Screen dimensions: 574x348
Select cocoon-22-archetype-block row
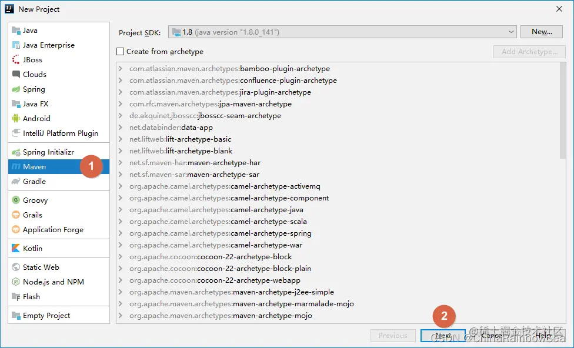pos(338,256)
